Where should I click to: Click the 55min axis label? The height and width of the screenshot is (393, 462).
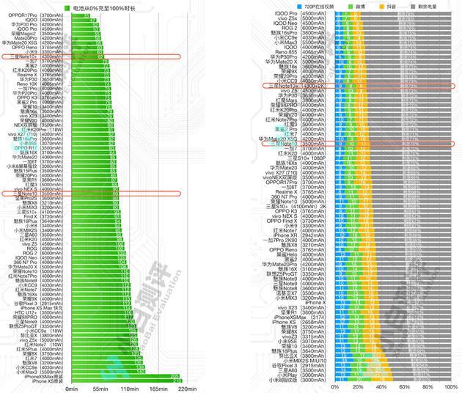(100, 389)
